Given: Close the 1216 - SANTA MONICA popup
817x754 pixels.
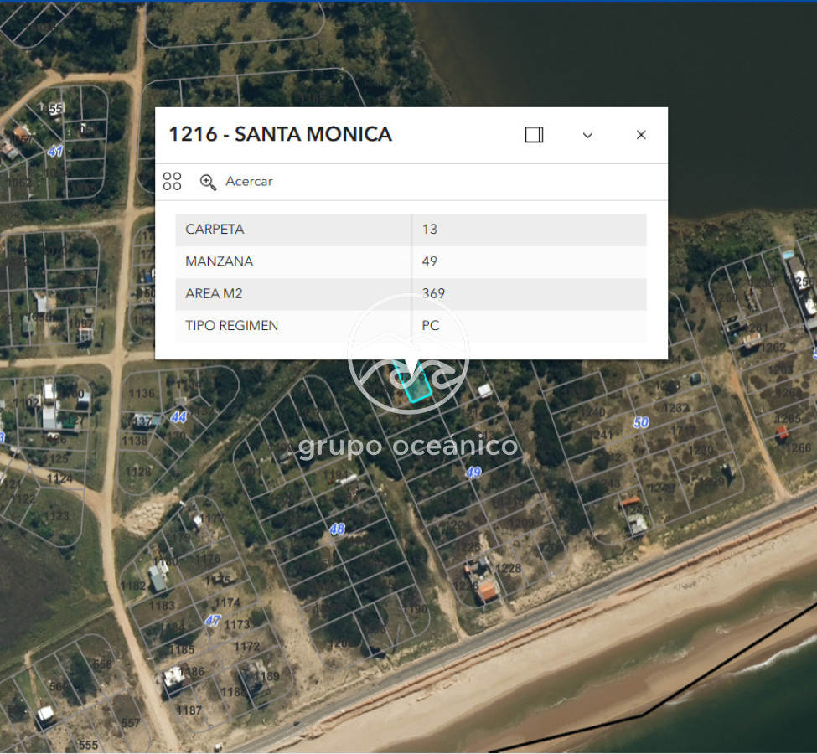Looking at the screenshot, I should 641,135.
